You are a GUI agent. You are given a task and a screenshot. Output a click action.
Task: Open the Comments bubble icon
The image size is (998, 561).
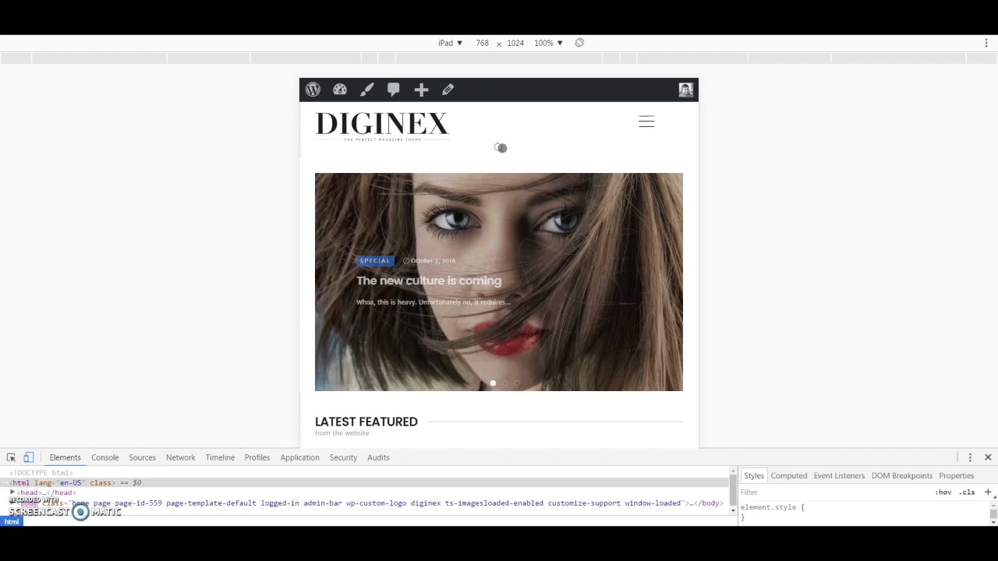[x=394, y=90]
